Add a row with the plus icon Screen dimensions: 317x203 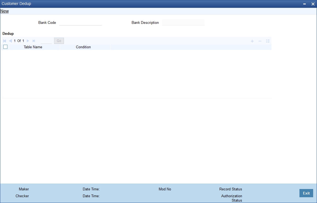click(x=252, y=41)
